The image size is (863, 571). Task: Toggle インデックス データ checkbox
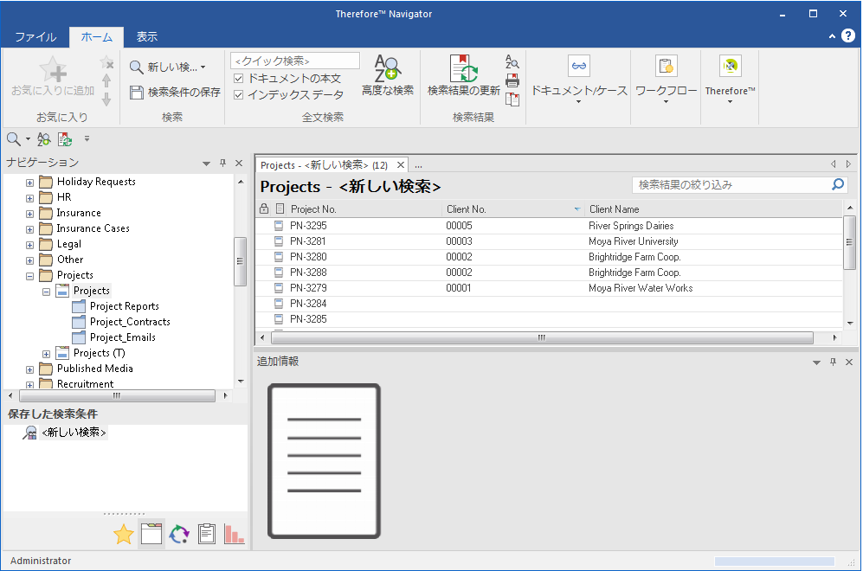tap(238, 94)
